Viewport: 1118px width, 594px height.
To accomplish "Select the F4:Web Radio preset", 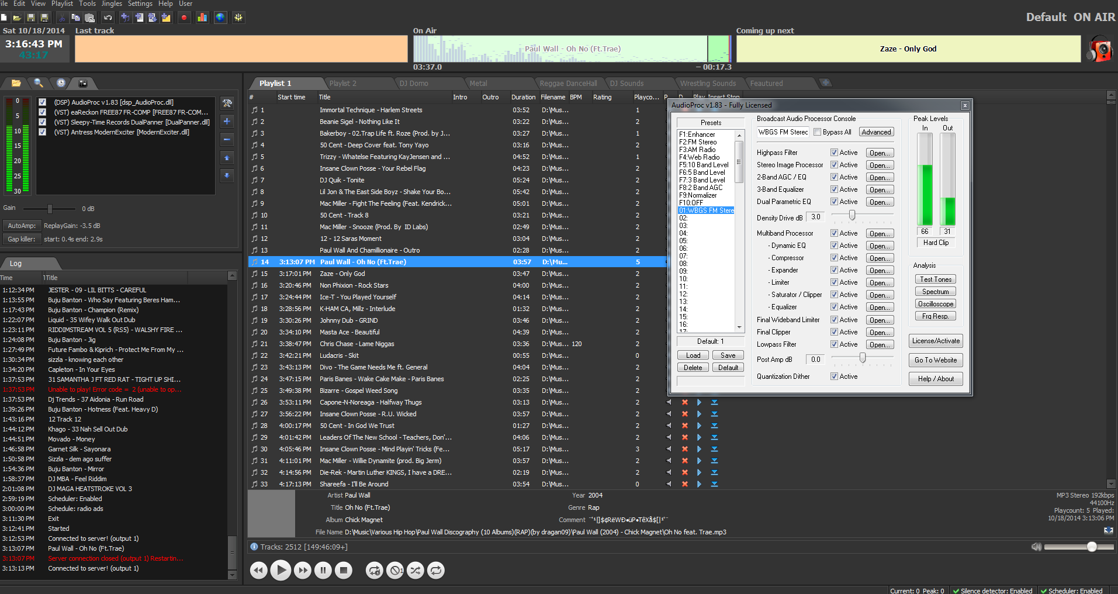I will pos(699,157).
